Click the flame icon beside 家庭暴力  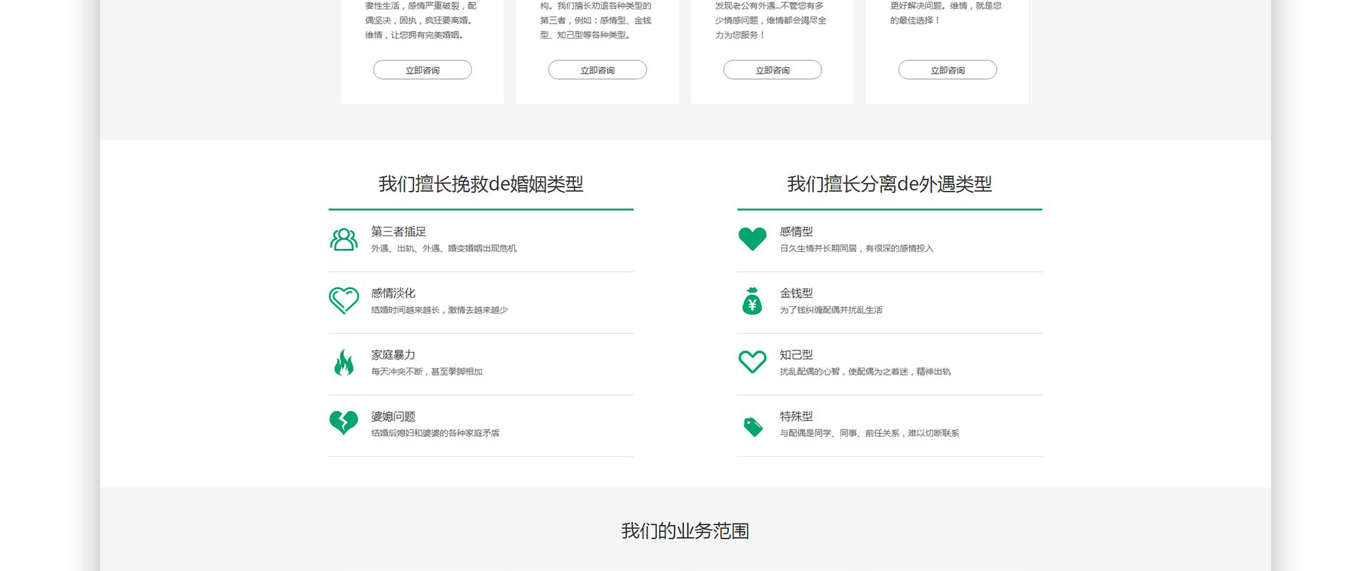pyautogui.click(x=343, y=363)
